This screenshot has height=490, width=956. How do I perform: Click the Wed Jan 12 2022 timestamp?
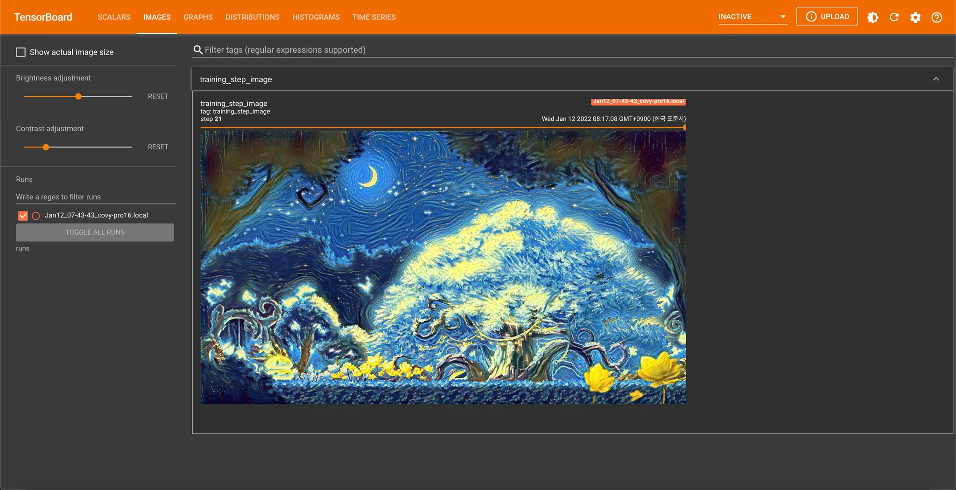pyautogui.click(x=613, y=119)
